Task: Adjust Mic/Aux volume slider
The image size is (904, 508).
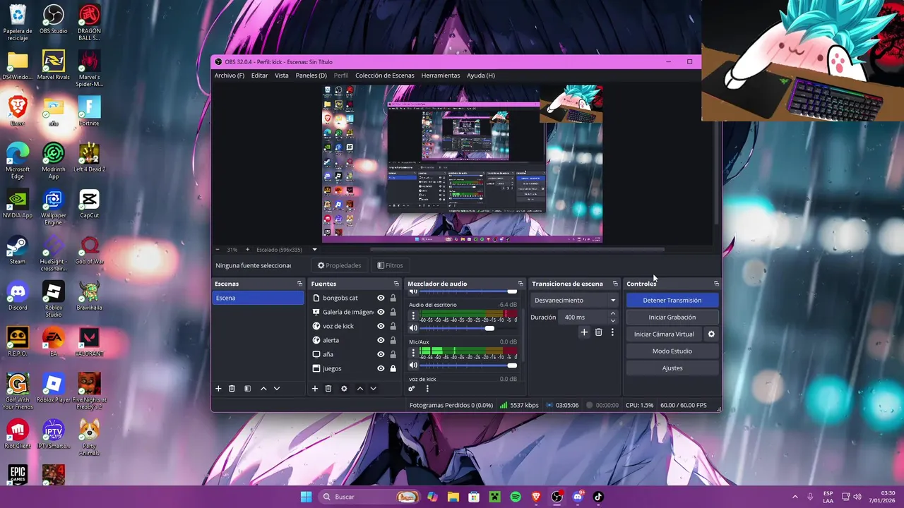Action: (468, 365)
